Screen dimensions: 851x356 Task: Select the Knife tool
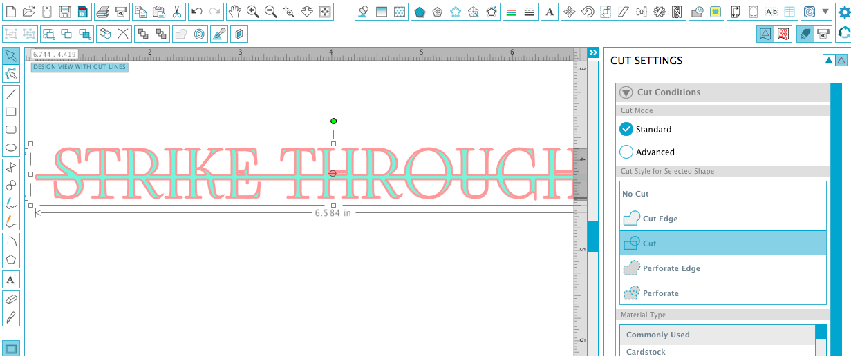[x=11, y=317]
